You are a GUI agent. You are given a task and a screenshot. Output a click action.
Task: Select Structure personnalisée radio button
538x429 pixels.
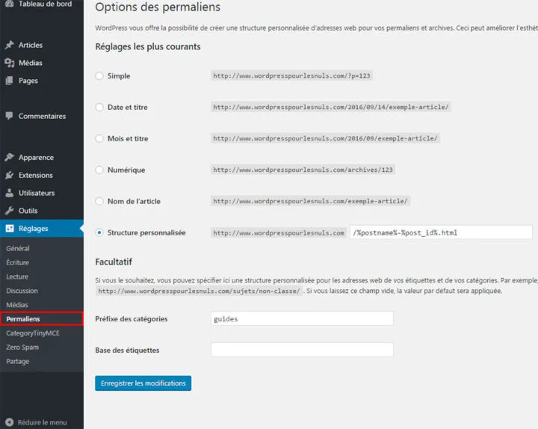point(99,232)
